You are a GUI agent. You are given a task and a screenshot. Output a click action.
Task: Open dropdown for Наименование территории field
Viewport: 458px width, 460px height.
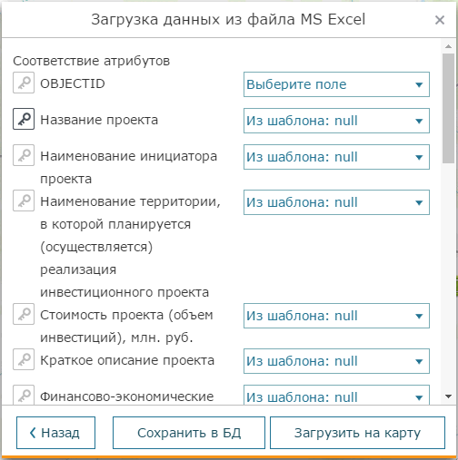coord(336,202)
